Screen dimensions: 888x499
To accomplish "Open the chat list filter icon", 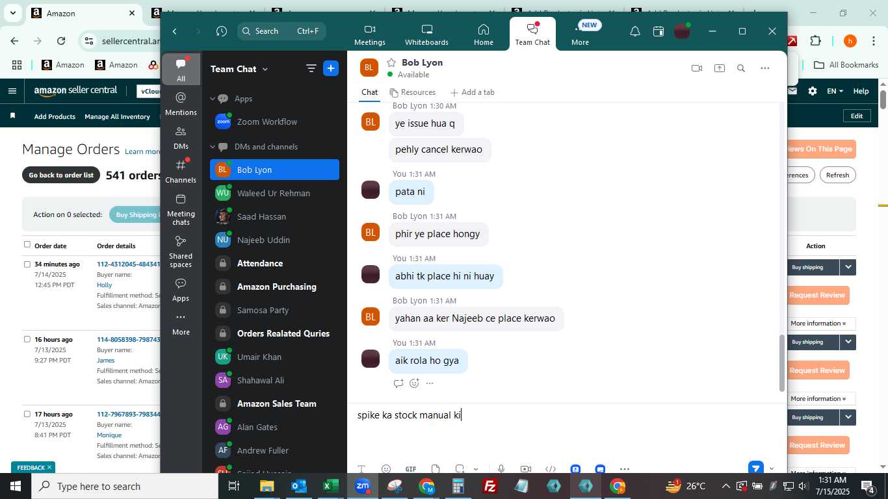I will pos(311,68).
